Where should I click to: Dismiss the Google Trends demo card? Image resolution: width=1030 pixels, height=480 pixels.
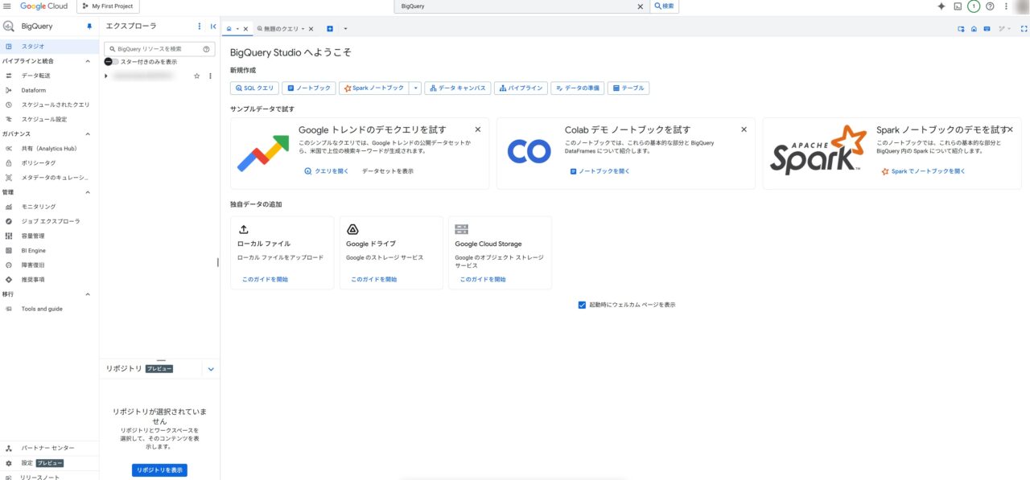point(477,129)
